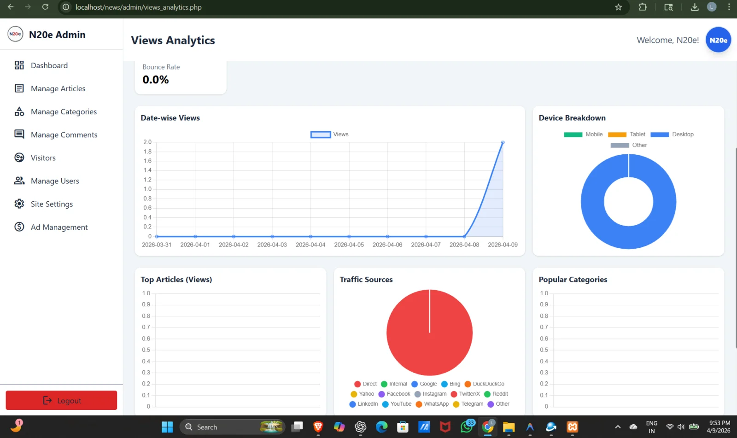Image resolution: width=737 pixels, height=438 pixels.
Task: Go to Ad Management page
Action: pyautogui.click(x=59, y=227)
